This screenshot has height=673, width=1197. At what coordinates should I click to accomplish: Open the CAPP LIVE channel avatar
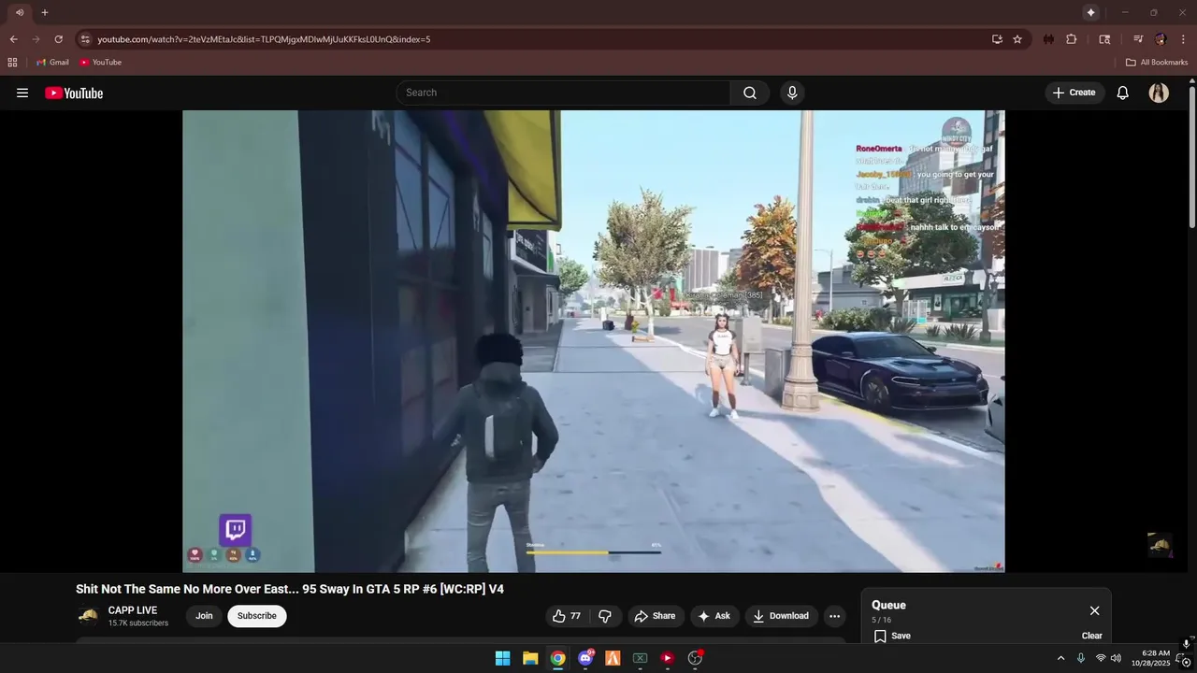click(x=88, y=616)
